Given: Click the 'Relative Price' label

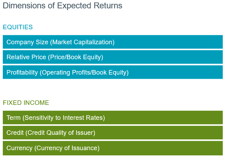Looking at the screenshot, I should 26,57.
